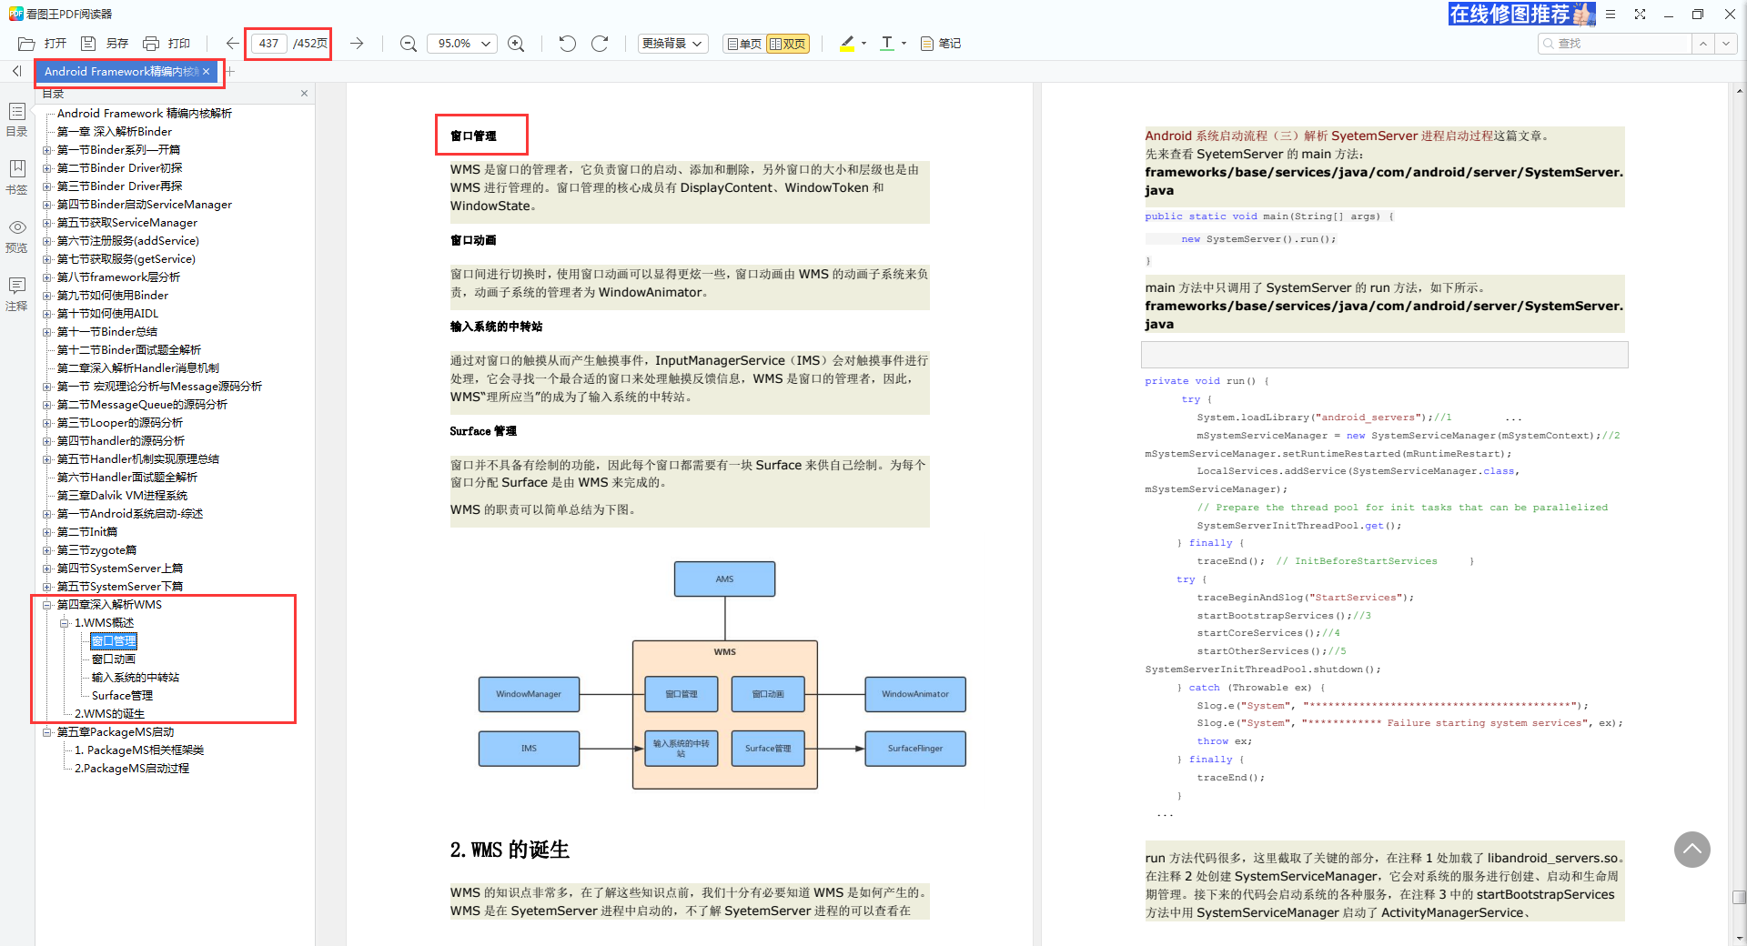Find previous search result arrow
This screenshot has height=946, width=1747.
pos(1702,44)
